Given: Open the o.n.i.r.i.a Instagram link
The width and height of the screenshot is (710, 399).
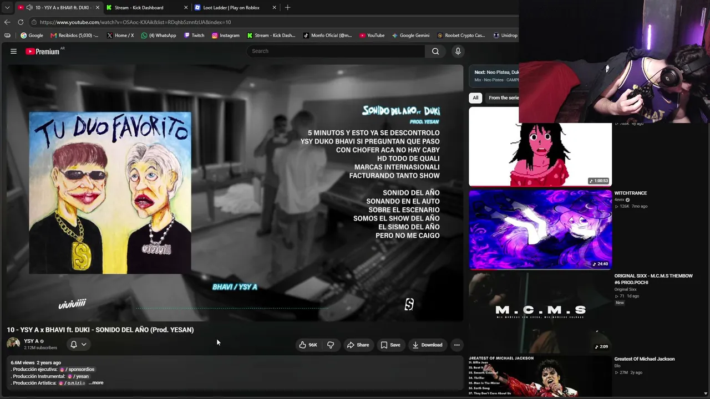Looking at the screenshot, I should point(72,383).
